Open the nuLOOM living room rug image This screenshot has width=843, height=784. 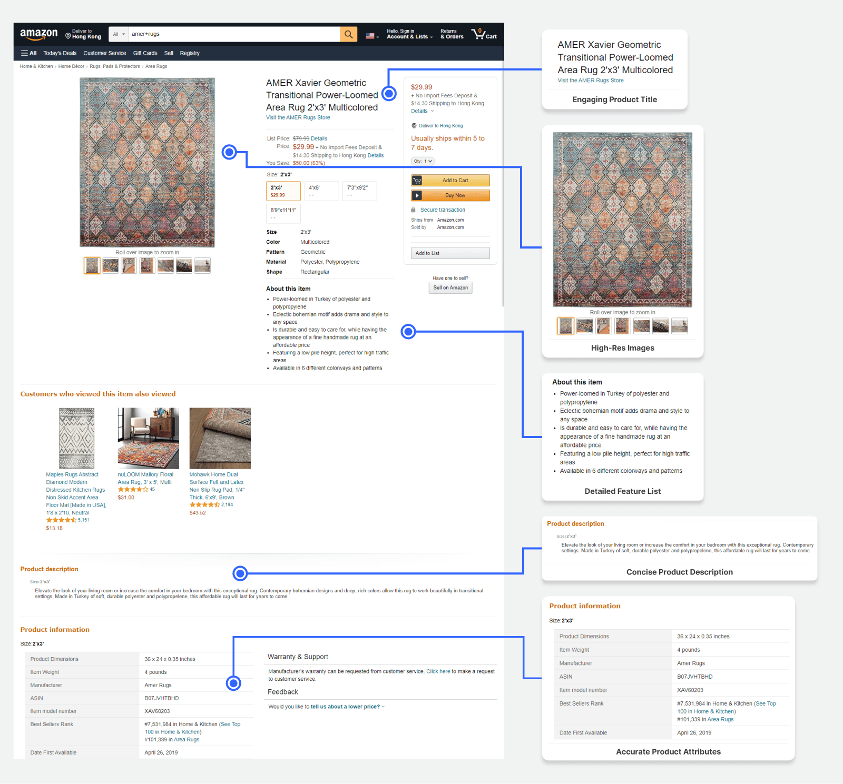tap(149, 438)
